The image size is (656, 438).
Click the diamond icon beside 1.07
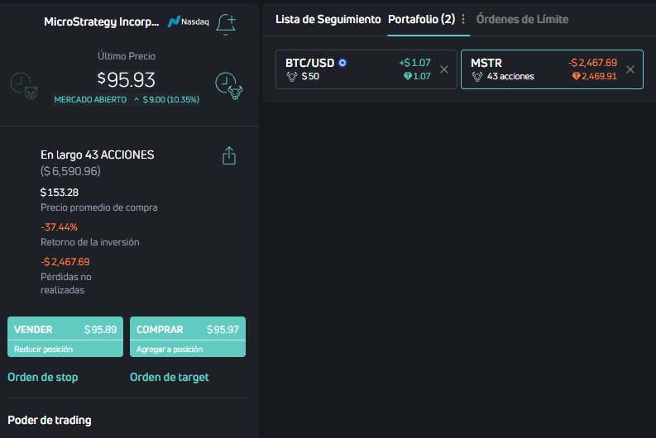[408, 76]
